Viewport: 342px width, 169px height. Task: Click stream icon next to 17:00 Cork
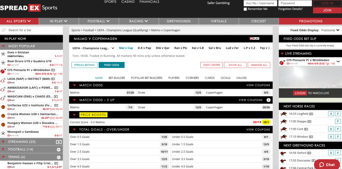306,129
